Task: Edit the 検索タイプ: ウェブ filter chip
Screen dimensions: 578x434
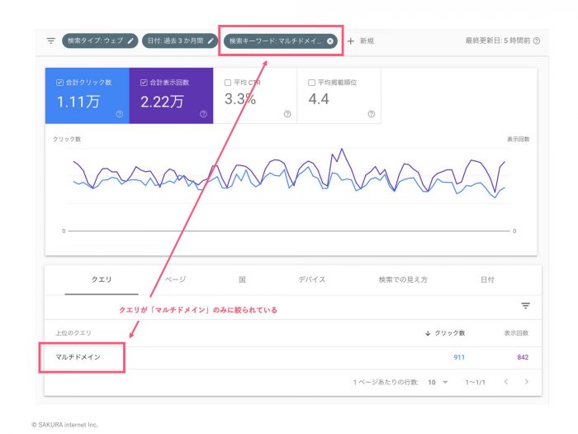Action: pyautogui.click(x=100, y=41)
